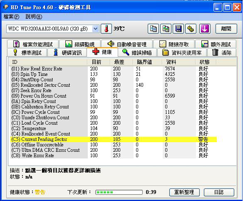Click the floppy disk save icon
Image resolution: width=243 pixels, height=201 pixels.
(x=178, y=29)
